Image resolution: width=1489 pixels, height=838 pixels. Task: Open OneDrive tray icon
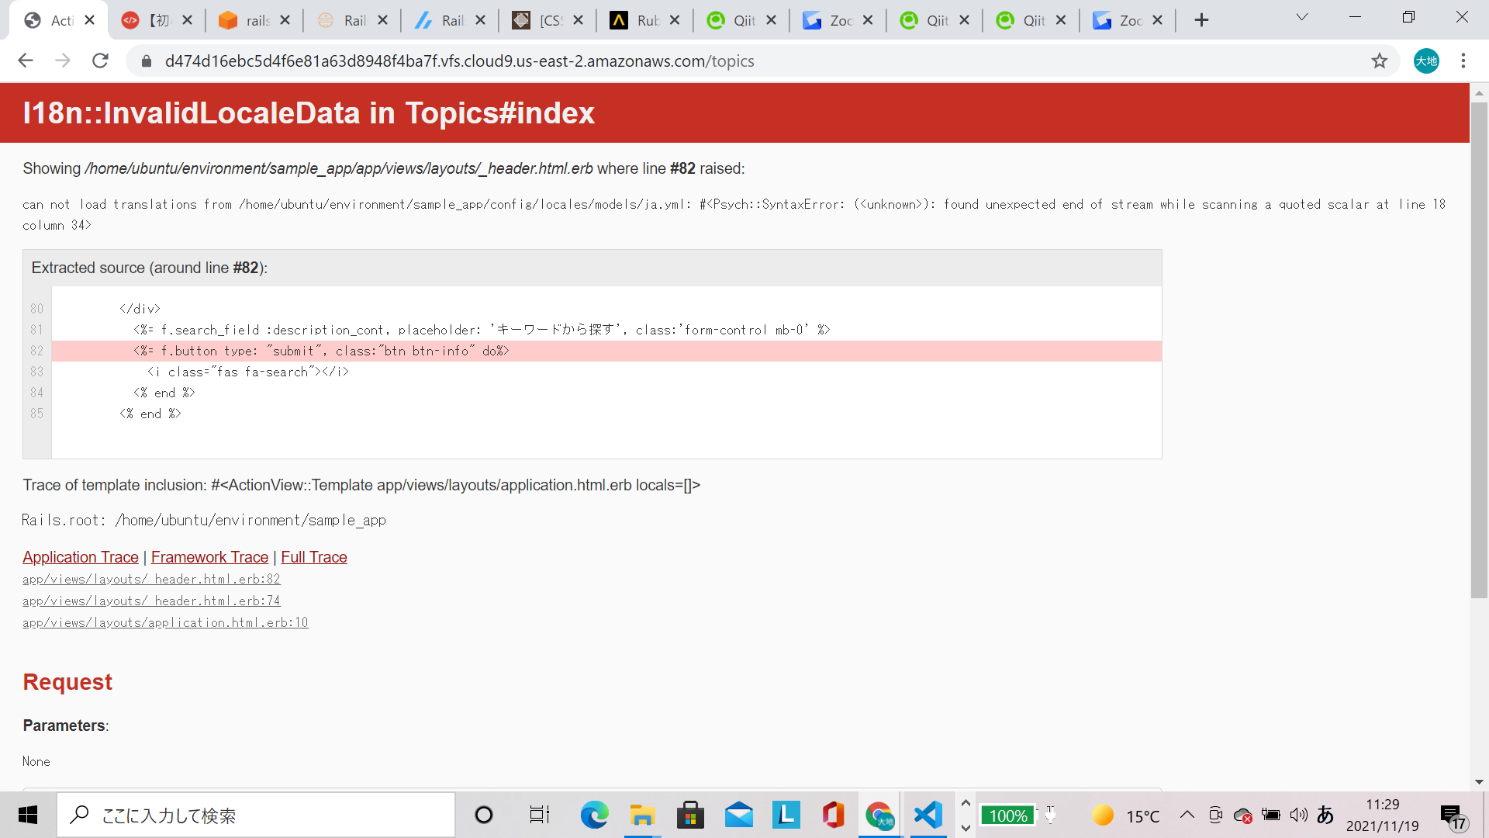[x=1243, y=815]
